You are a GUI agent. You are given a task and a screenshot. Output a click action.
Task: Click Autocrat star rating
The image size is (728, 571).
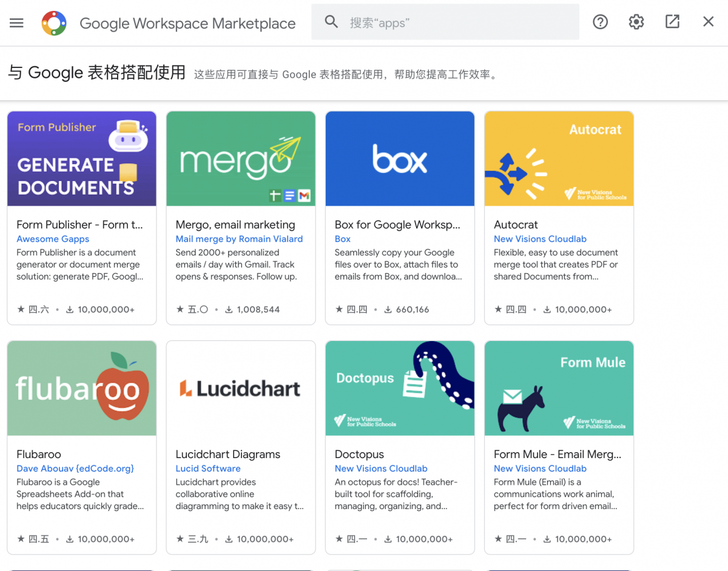(x=510, y=309)
